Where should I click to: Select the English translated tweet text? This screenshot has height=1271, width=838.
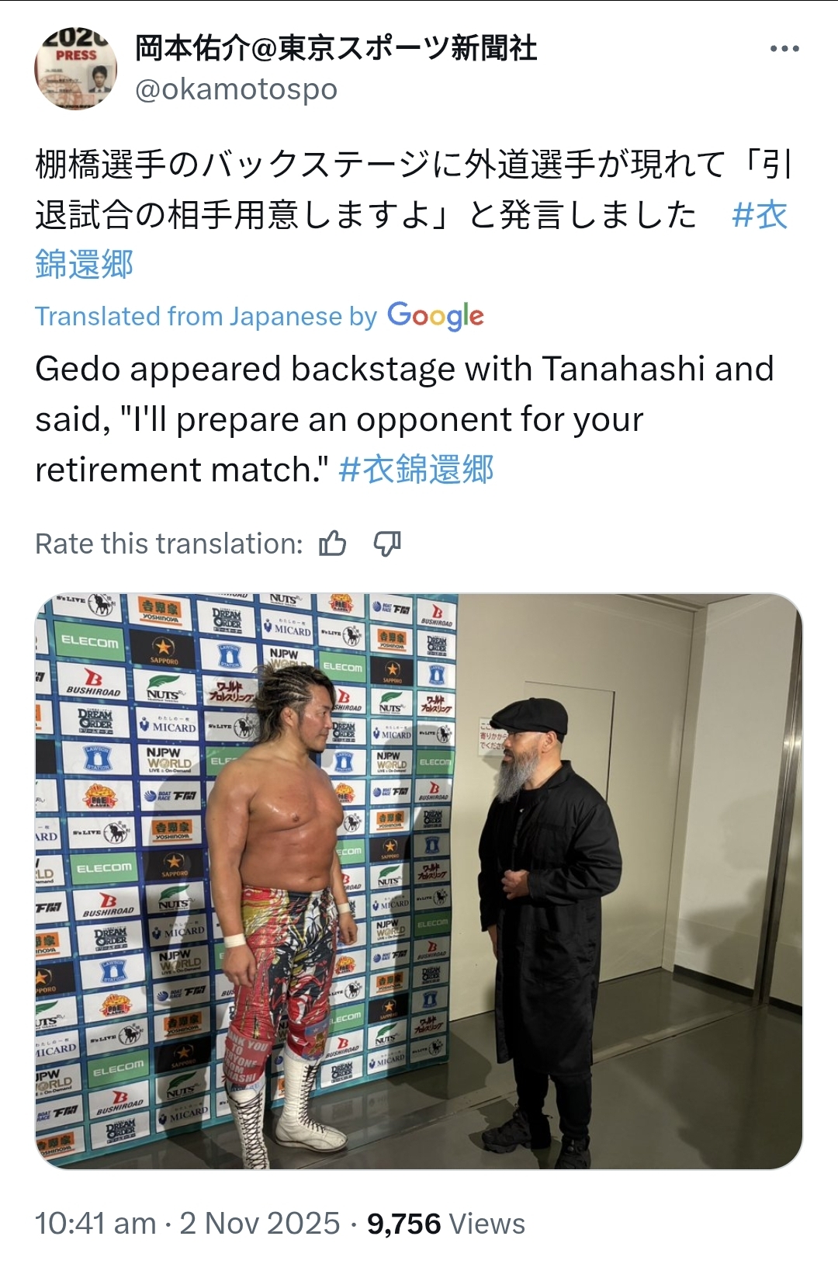click(x=404, y=419)
